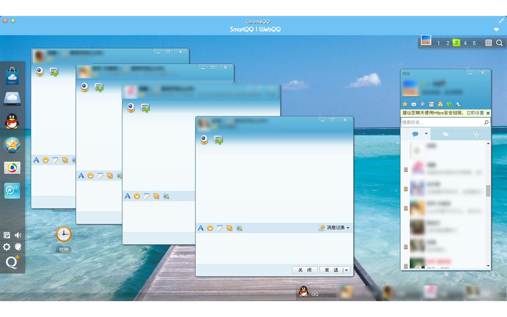Switch to desktop 5

tap(474, 43)
